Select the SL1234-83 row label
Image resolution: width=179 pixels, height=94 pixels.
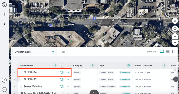(30, 79)
